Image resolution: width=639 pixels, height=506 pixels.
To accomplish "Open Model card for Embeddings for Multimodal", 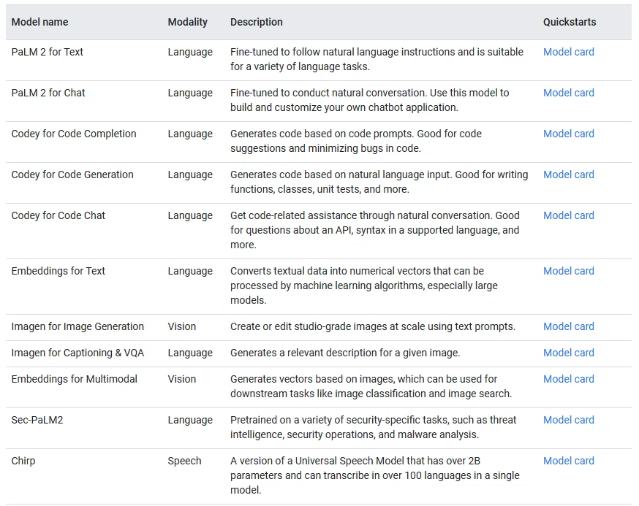I will click(x=569, y=379).
